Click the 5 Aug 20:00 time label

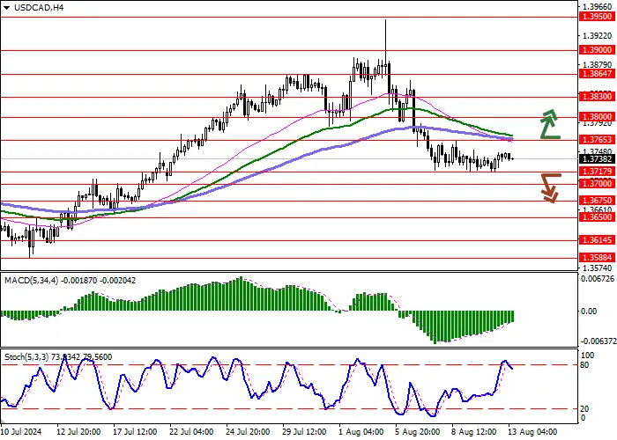[419, 432]
